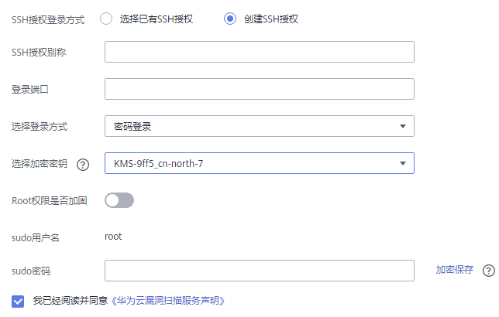Viewport: 499px width, 317px height.
Task: Click the arrow on the 密码登录 combo box
Action: tap(402, 126)
